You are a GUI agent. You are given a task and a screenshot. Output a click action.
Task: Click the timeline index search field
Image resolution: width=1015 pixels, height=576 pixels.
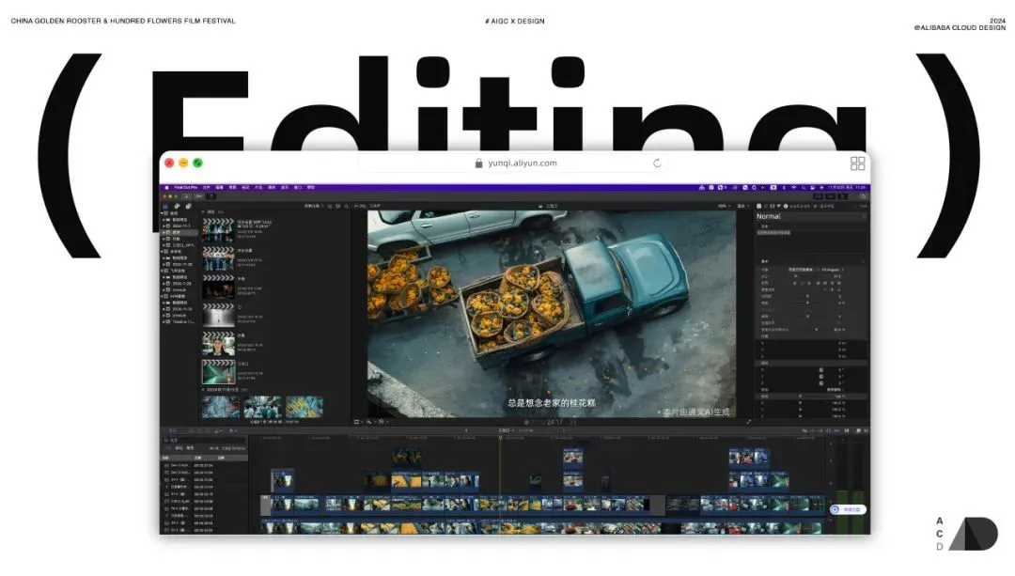click(x=203, y=440)
